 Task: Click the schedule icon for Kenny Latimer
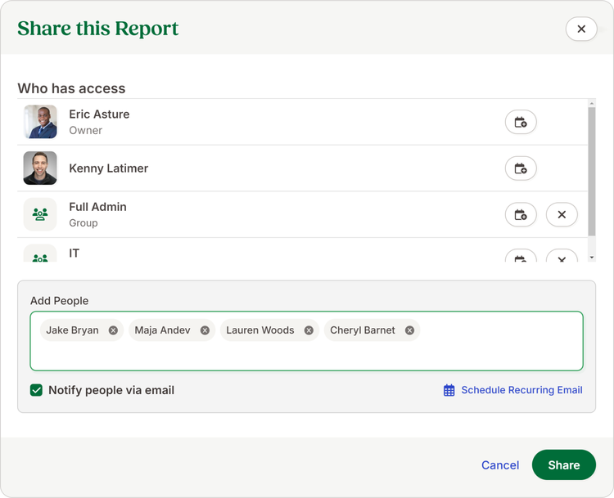tap(521, 168)
